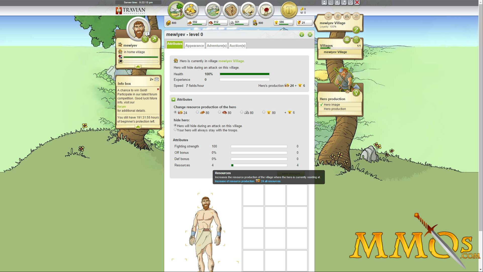The image size is (483, 272).
Task: Click the granary capacity 800 icon
Action: point(255,23)
